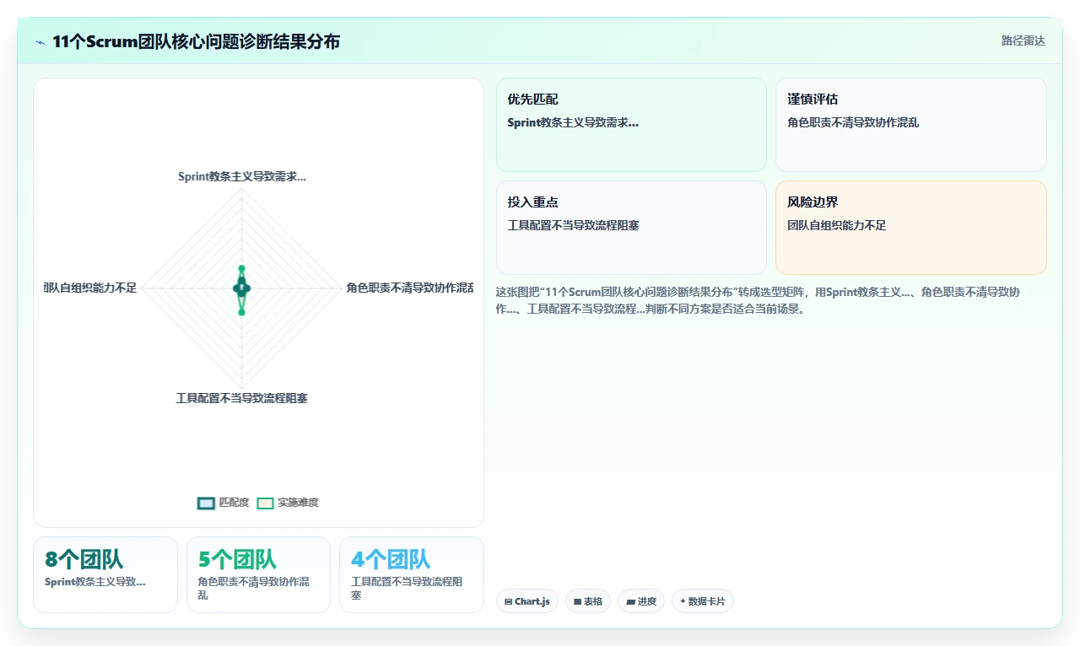The image size is (1080, 646).
Task: Click the top radar axis label Sprint教条主义导致需求...
Action: pos(242,176)
